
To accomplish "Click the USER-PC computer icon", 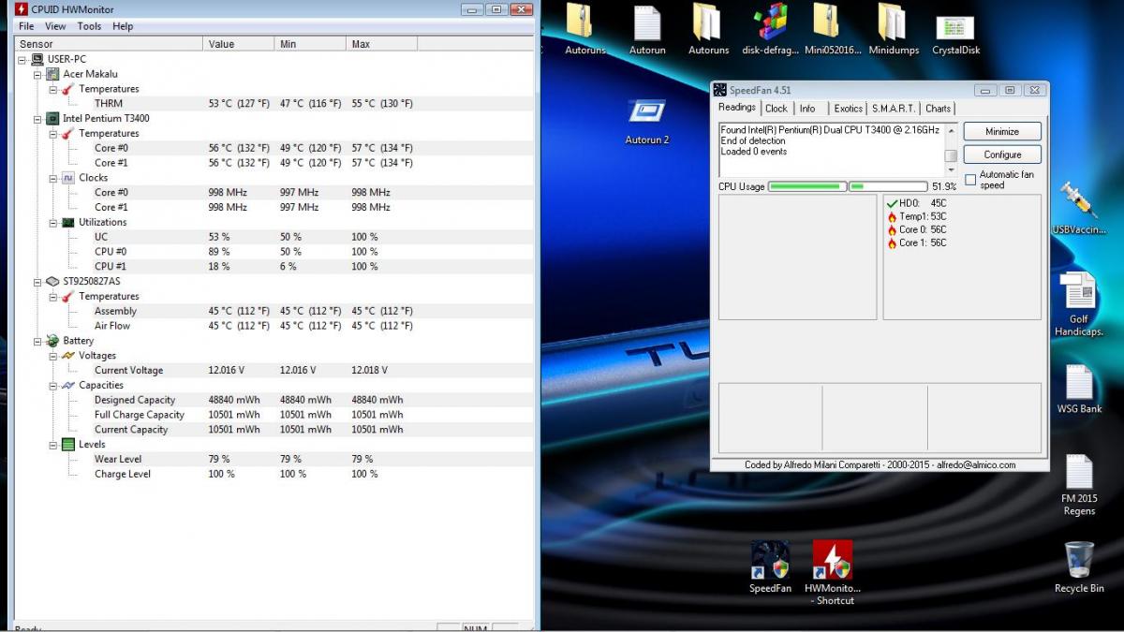I will pyautogui.click(x=37, y=59).
